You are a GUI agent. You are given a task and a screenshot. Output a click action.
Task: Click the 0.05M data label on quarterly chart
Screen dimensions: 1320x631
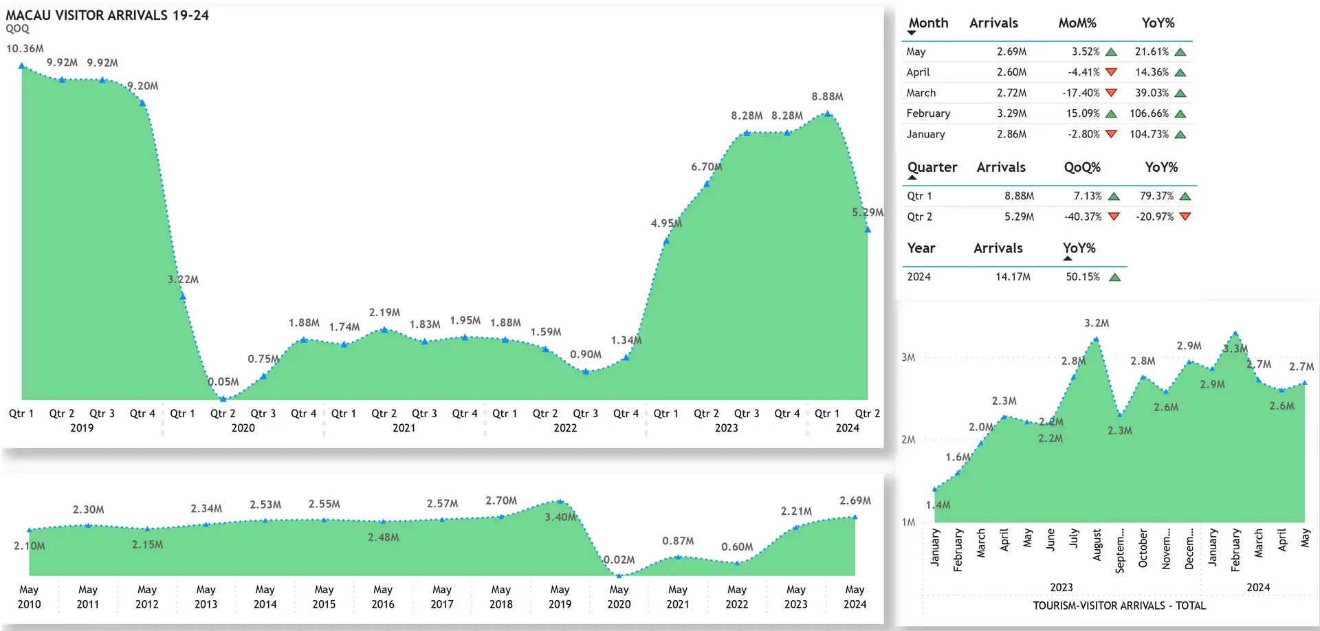(x=223, y=382)
